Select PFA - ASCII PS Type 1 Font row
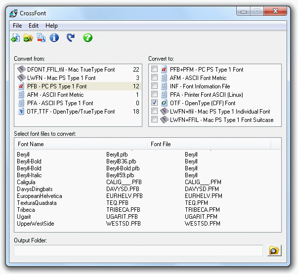This screenshot has height=274, width=298. [x=78, y=103]
